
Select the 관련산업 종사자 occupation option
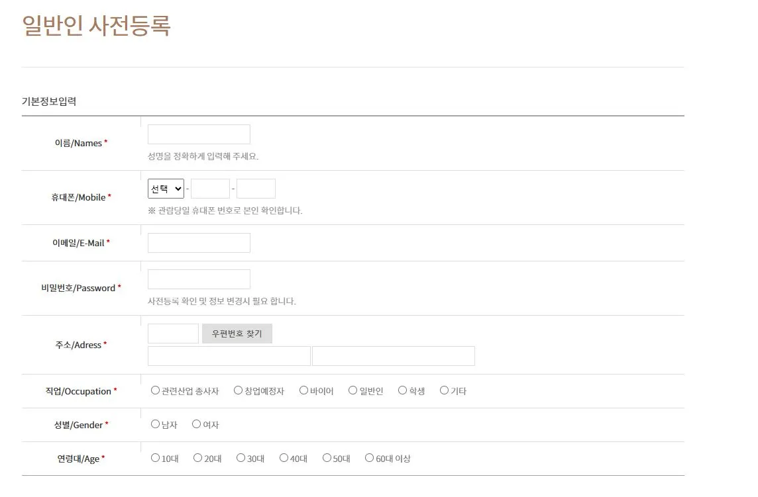154,390
